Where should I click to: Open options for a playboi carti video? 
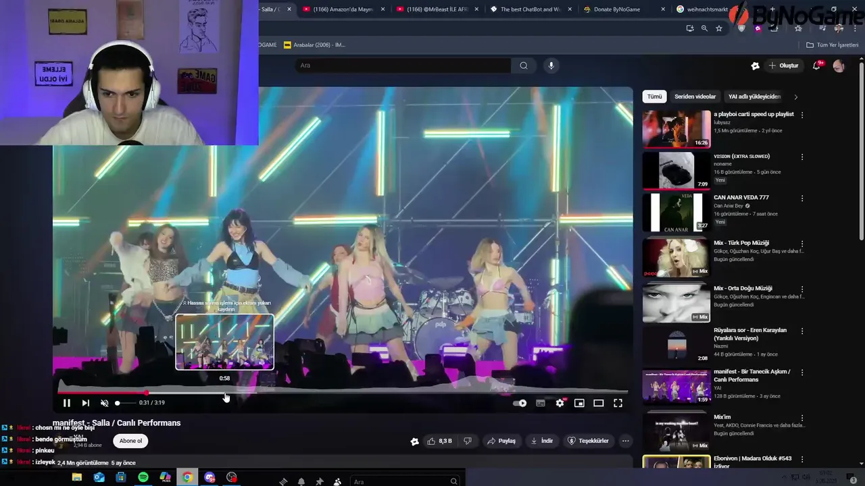point(802,115)
